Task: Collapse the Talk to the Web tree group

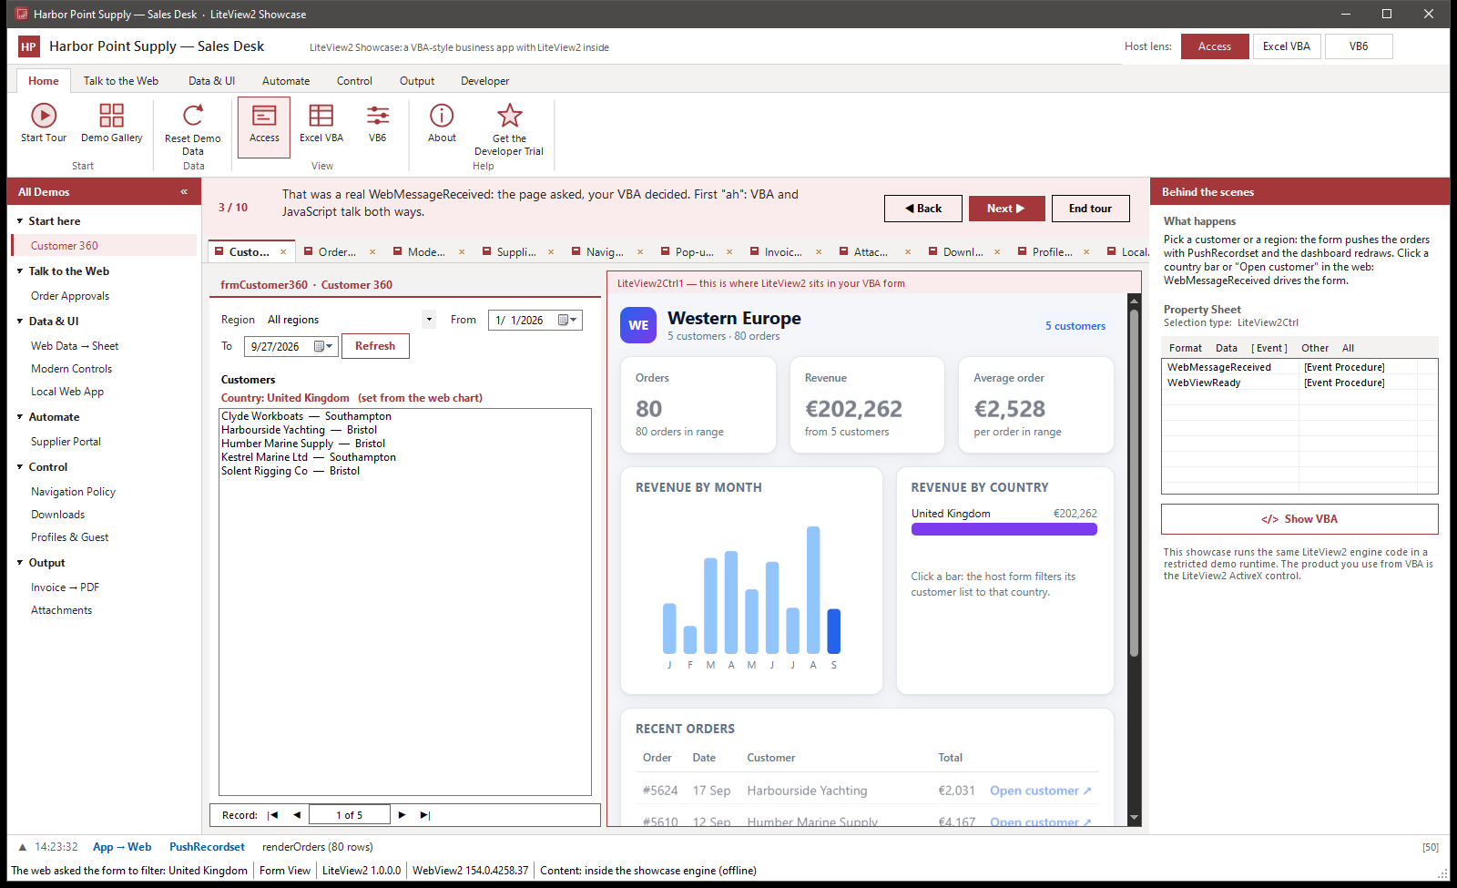Action: 20,271
